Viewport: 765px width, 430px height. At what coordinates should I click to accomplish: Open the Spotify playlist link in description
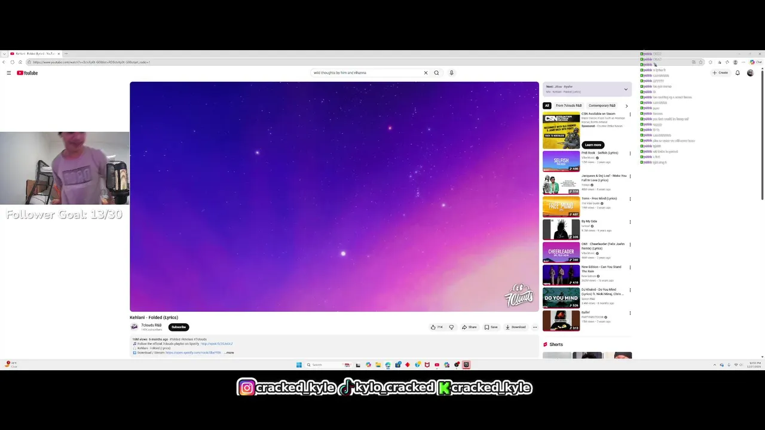point(217,344)
